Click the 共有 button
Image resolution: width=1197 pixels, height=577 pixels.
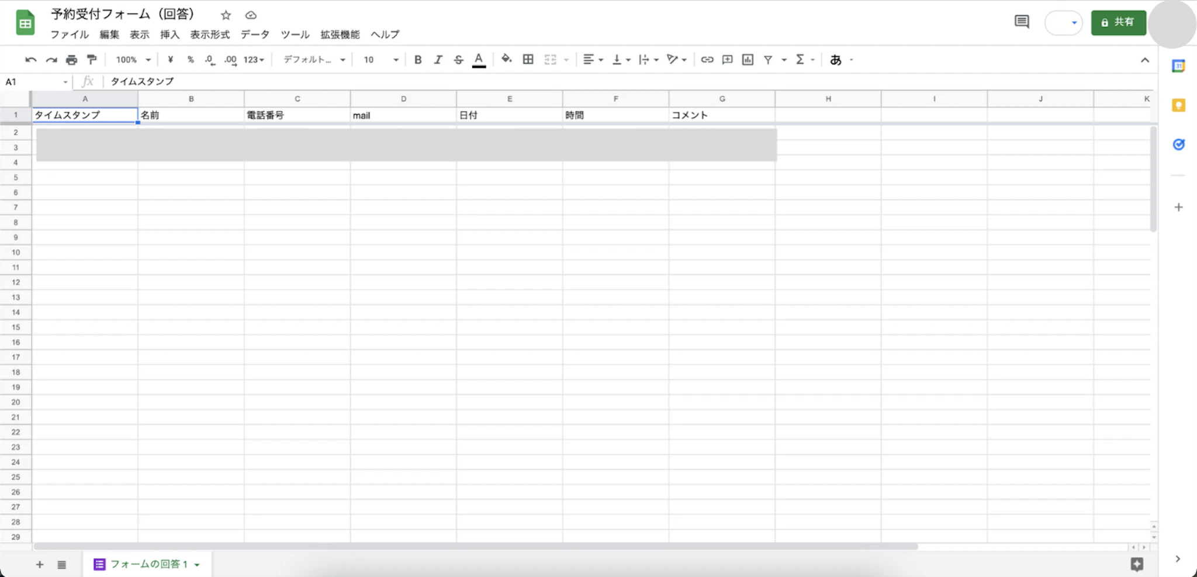[x=1117, y=22]
